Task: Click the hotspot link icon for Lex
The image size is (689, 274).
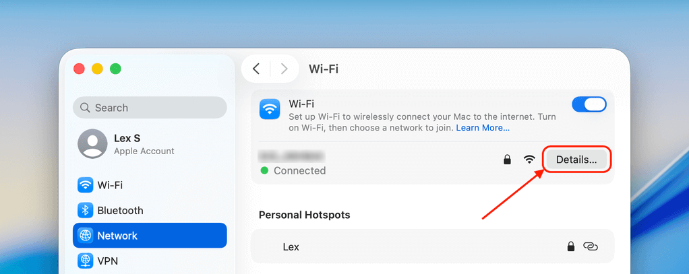Action: click(591, 247)
